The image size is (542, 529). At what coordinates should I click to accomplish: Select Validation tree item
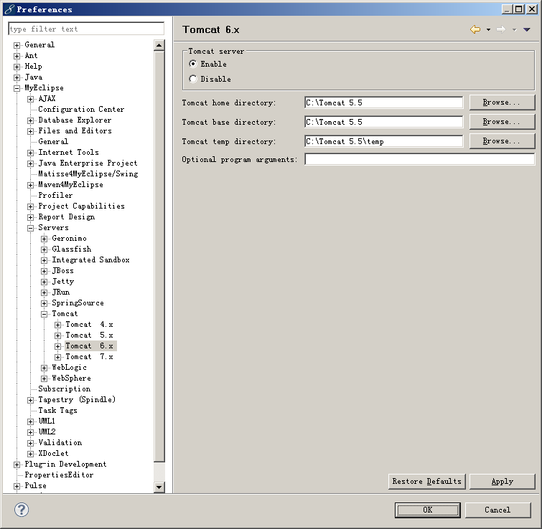coord(60,443)
